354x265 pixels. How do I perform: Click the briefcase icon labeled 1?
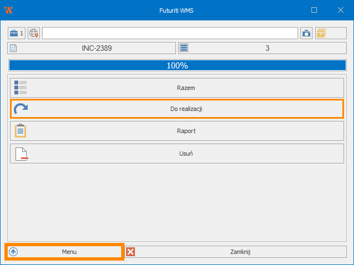[17, 33]
